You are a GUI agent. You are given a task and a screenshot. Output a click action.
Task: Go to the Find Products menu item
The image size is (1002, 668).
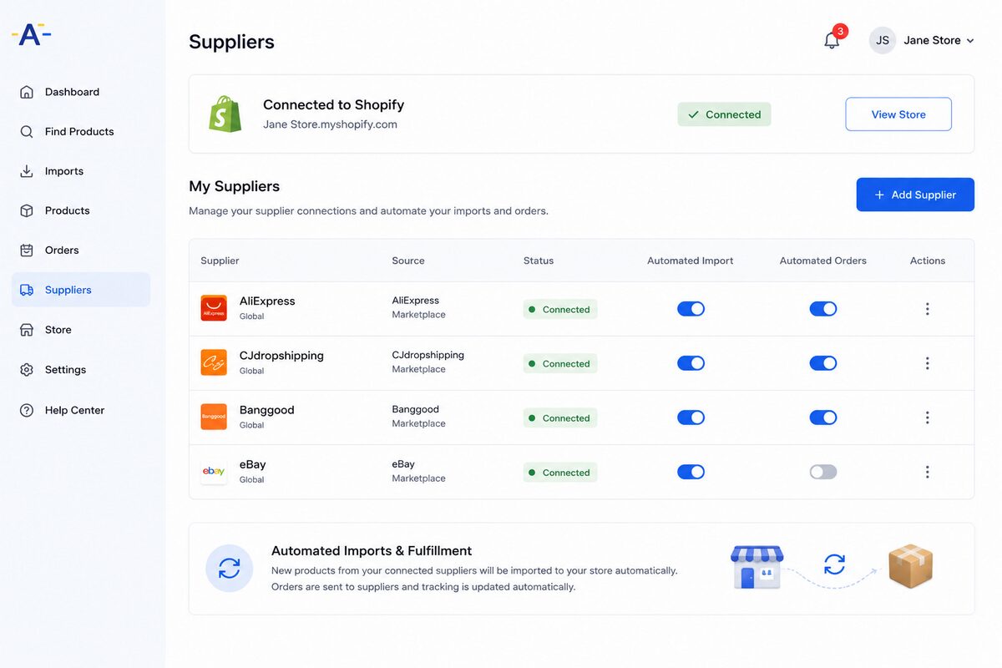(x=81, y=131)
